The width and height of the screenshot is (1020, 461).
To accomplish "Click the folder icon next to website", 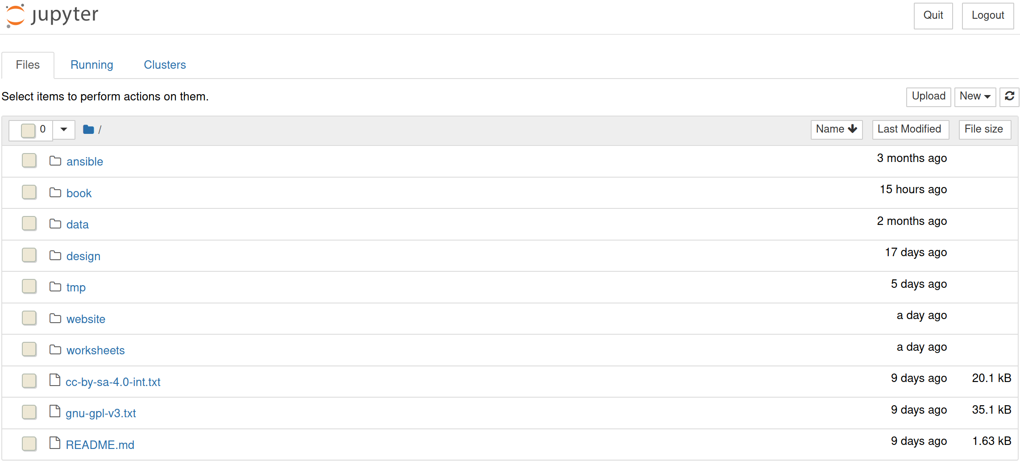I will point(55,318).
